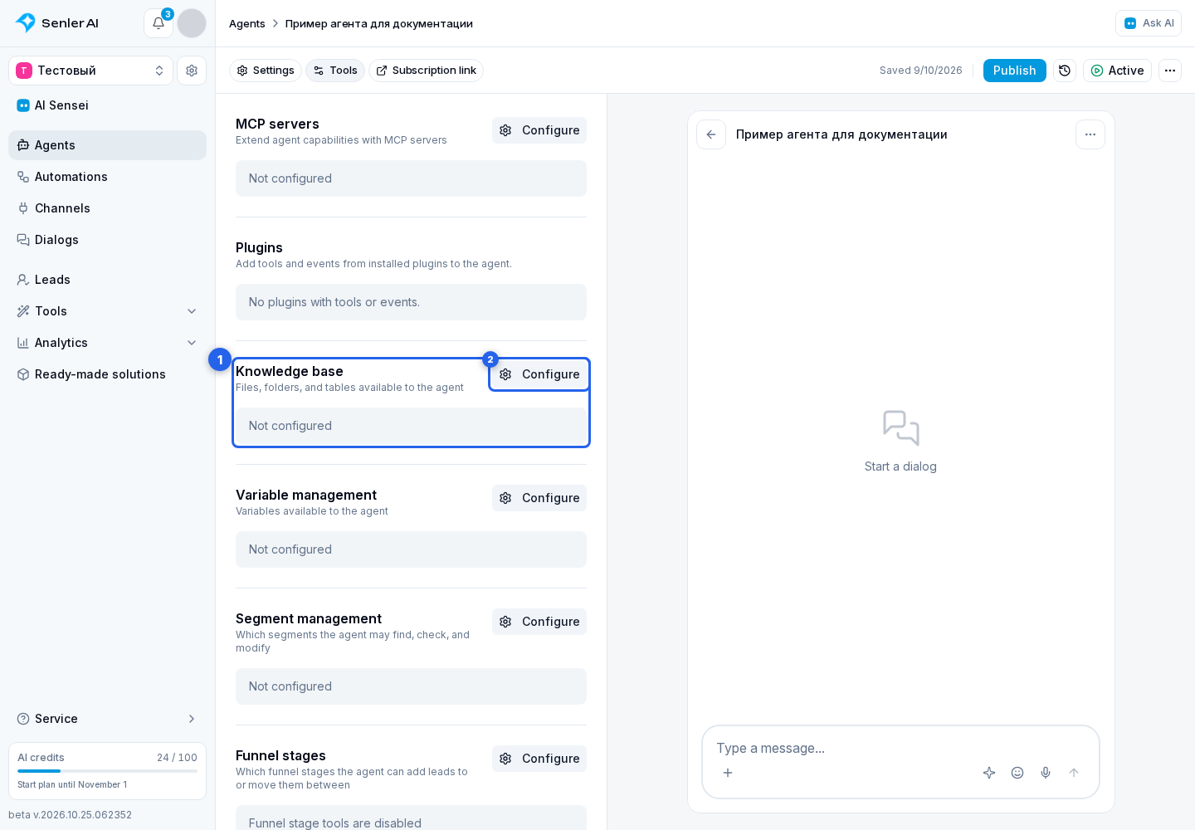Toggle the Active agent status
This screenshot has height=830, width=1195.
point(1117,71)
